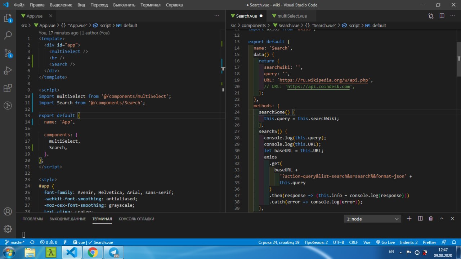This screenshot has height=259, width=461.
Task: Open the Справка menu
Action: 174,5
